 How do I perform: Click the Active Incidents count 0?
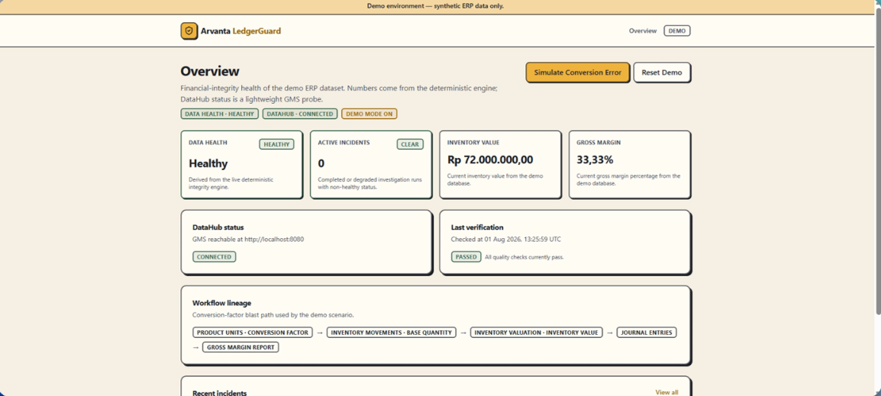tap(321, 163)
